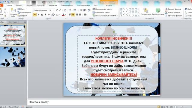Open Макет layout dropdown

pyautogui.click(x=22, y=9)
